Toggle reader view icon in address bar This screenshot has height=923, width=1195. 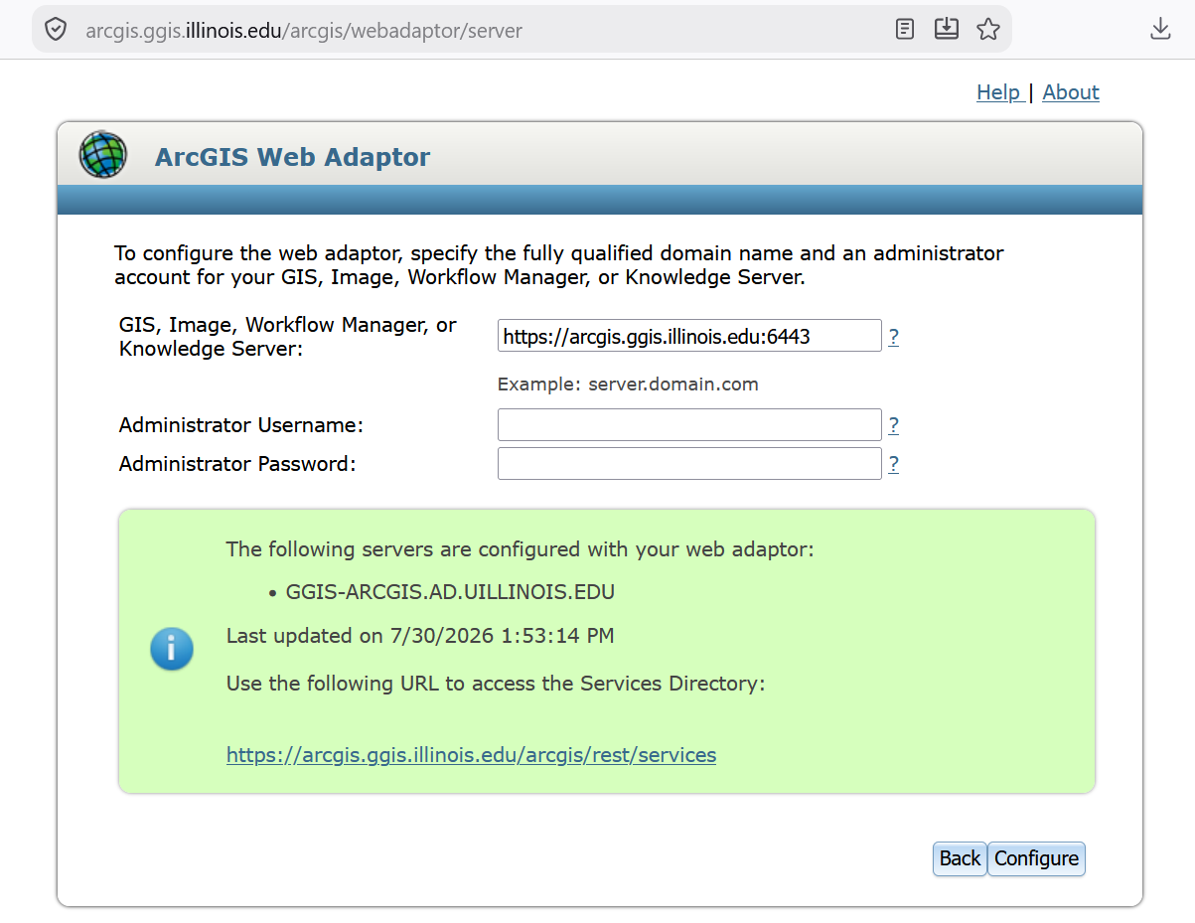pos(904,29)
